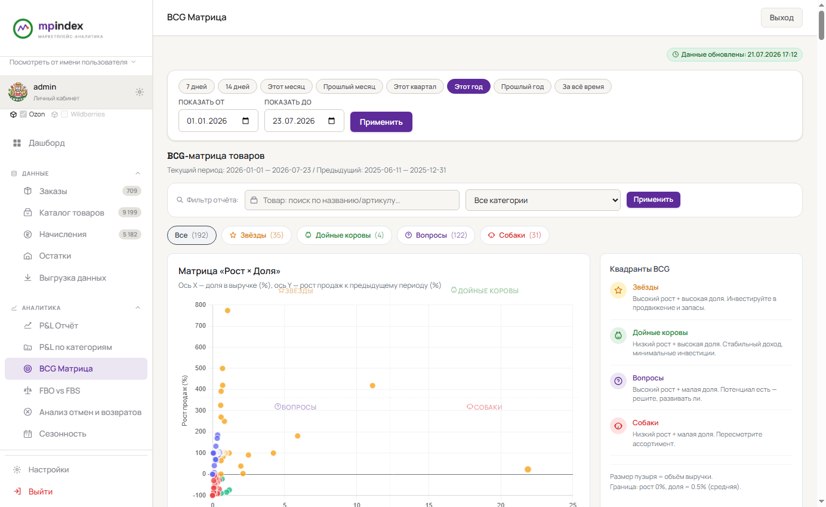The height and width of the screenshot is (507, 826).
Task: Click the Заказы box icon
Action: click(27, 191)
